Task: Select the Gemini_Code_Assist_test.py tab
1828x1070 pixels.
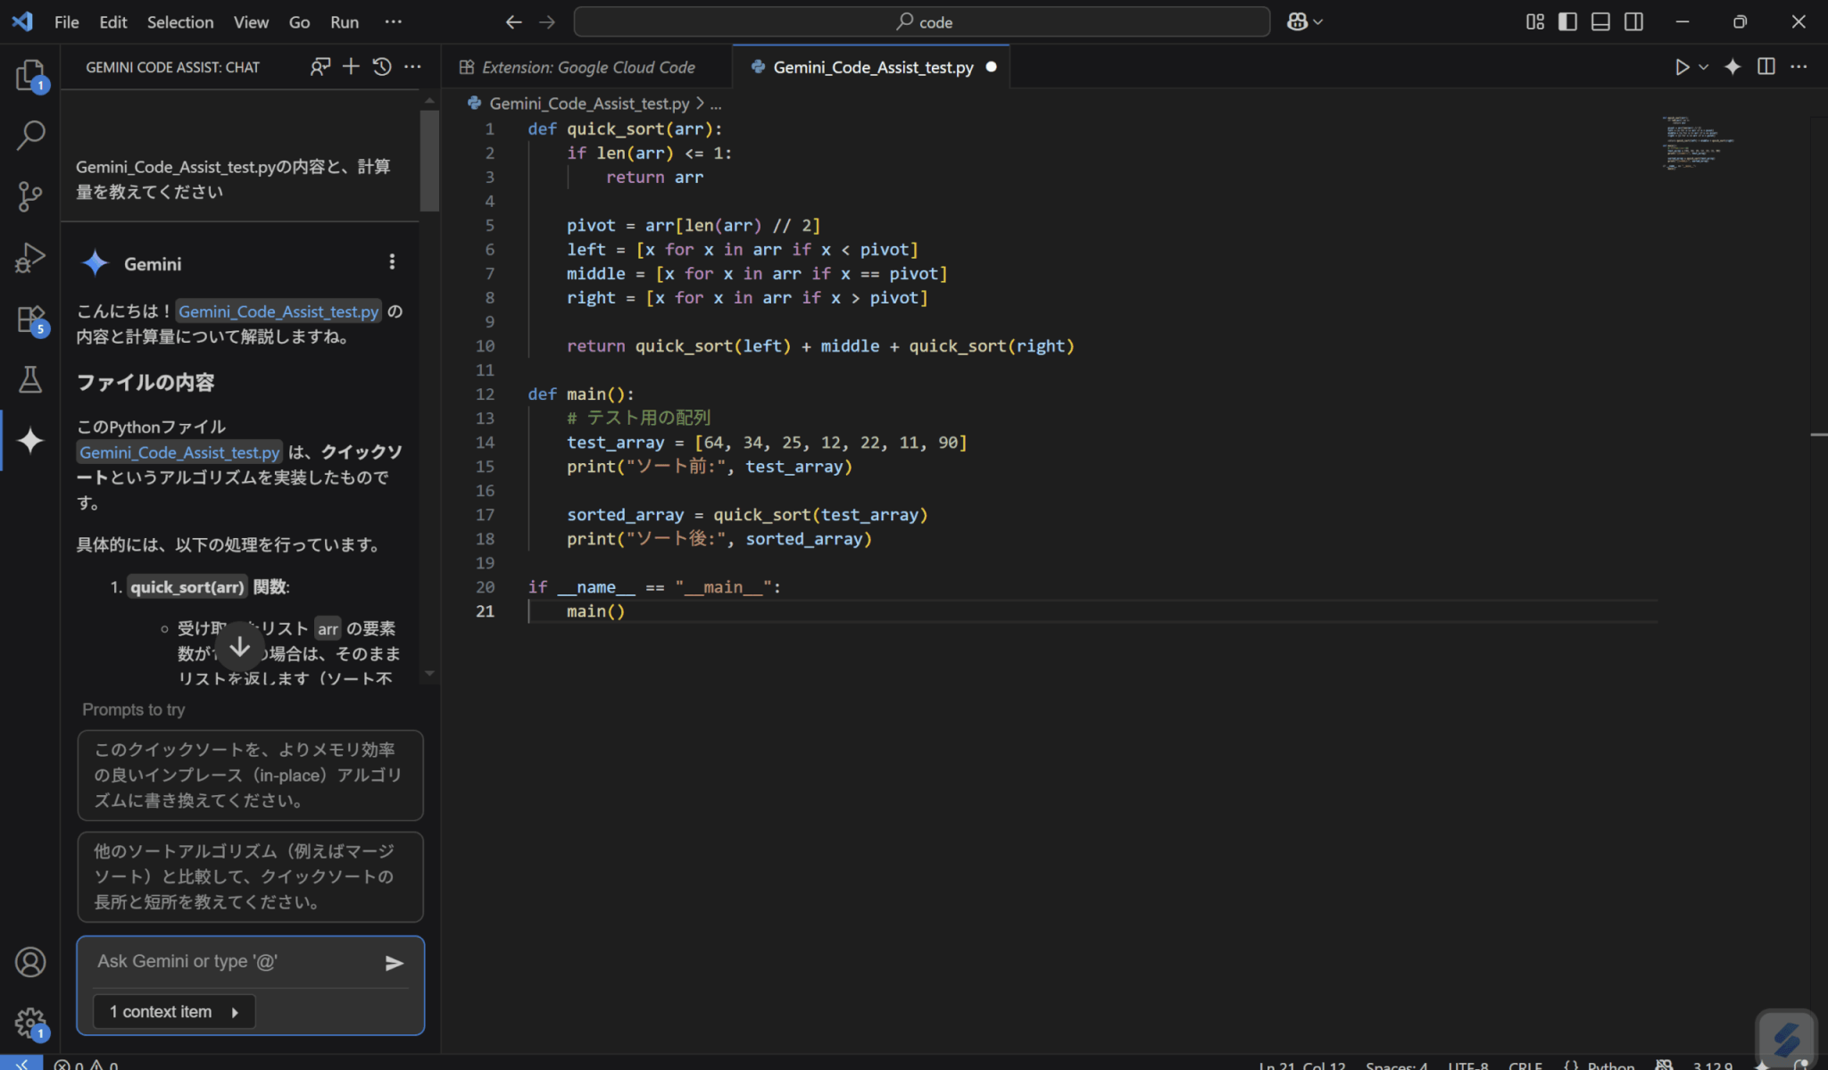Action: coord(871,67)
